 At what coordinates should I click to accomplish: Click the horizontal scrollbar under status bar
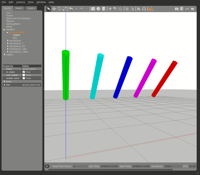click(110, 169)
